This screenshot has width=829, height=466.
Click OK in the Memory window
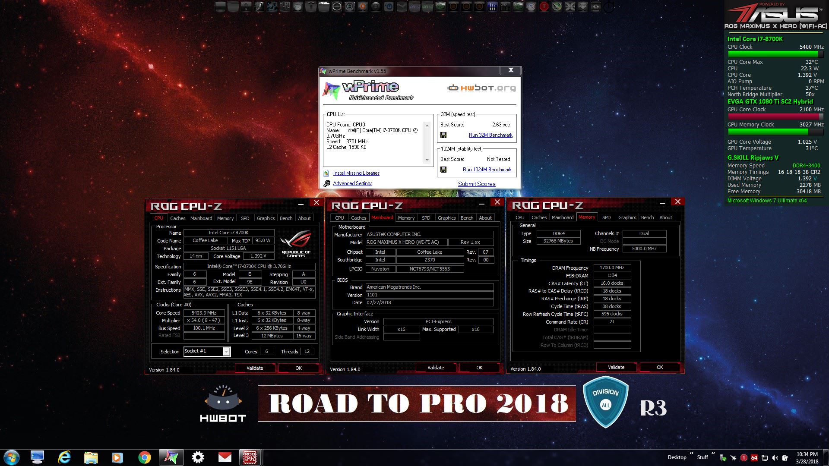660,367
